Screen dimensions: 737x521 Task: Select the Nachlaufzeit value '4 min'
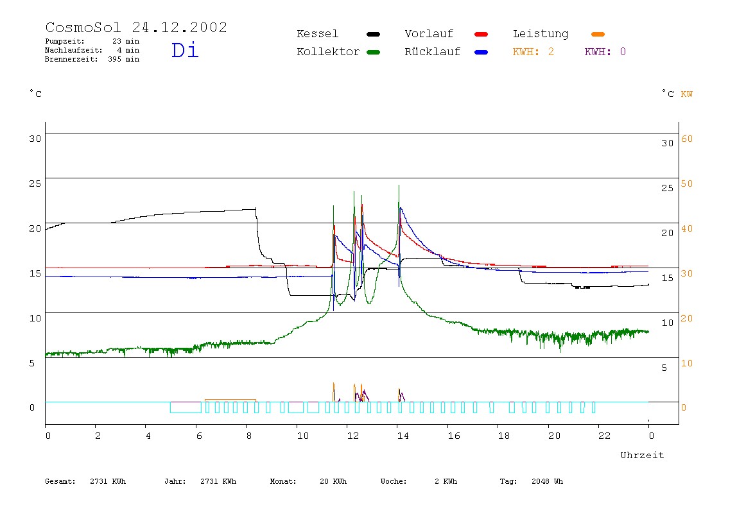128,50
